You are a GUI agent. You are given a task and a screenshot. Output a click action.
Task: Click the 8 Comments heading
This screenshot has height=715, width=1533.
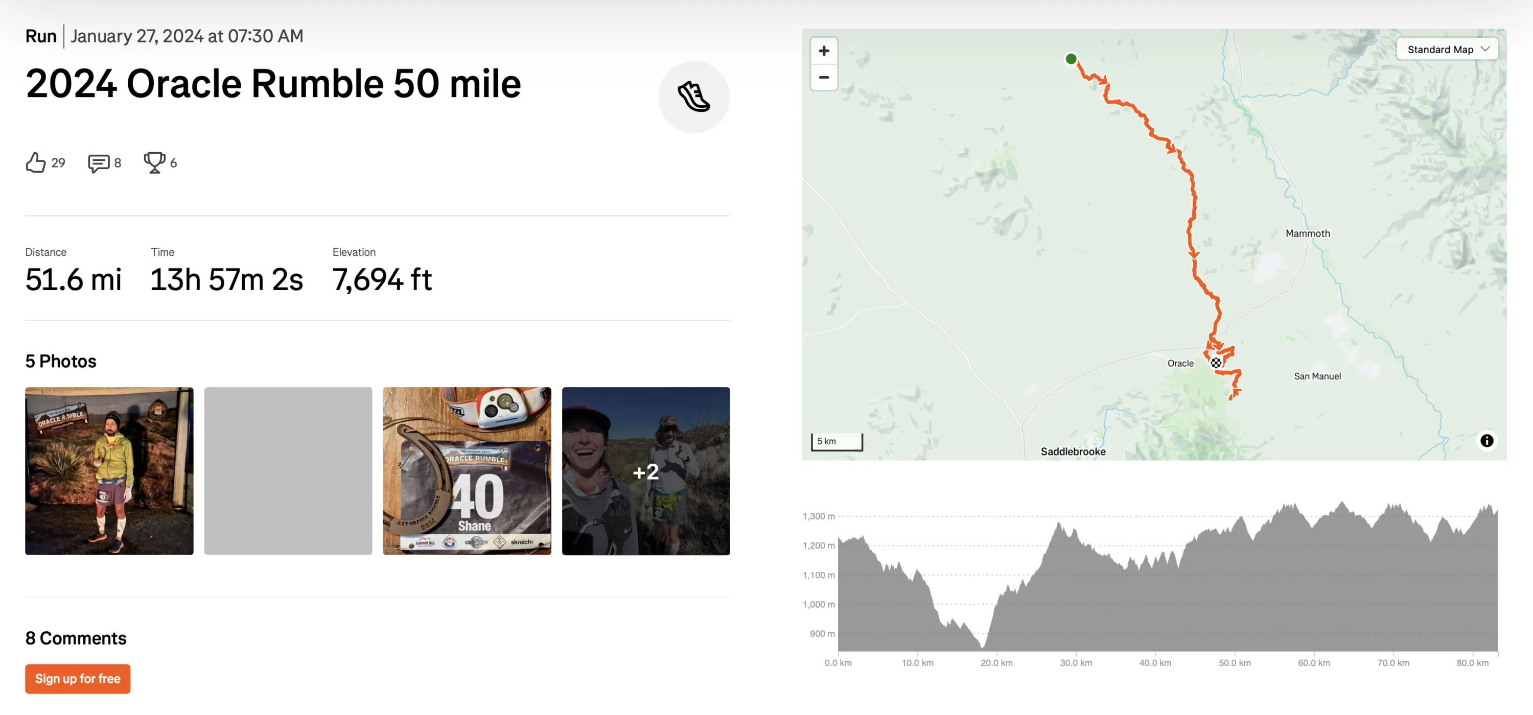coord(76,638)
